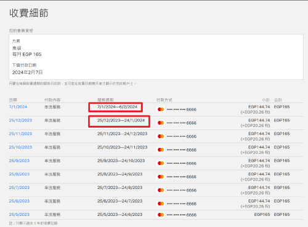Select service period 25/10/2023—24/11/2023
308x227 pixels.
[122, 147]
